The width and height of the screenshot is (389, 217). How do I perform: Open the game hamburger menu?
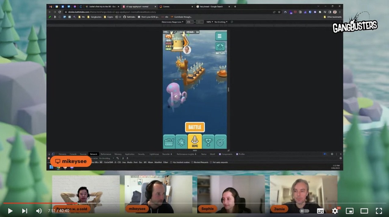tap(221, 36)
